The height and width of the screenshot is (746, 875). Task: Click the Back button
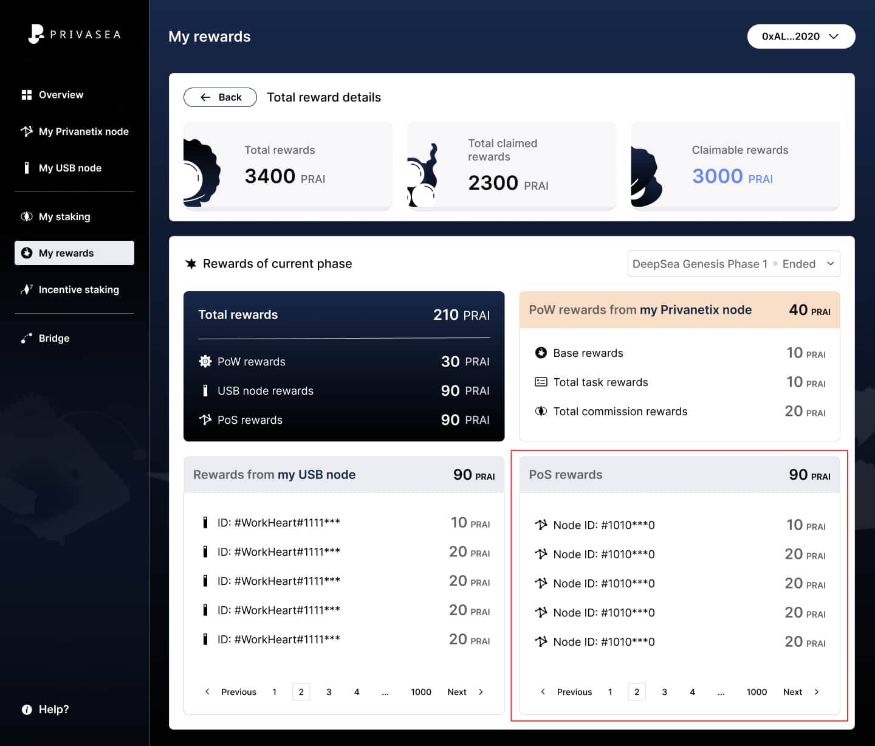click(x=220, y=97)
